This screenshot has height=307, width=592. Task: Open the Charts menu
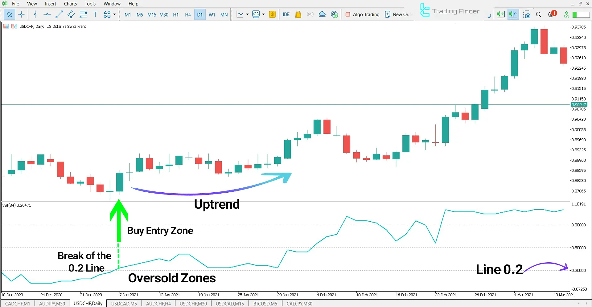(70, 4)
